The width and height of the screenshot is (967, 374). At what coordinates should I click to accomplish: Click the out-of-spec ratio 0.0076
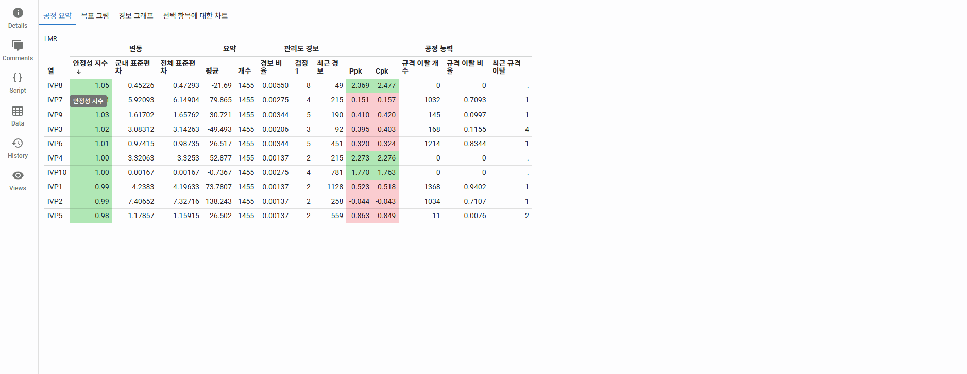(474, 216)
